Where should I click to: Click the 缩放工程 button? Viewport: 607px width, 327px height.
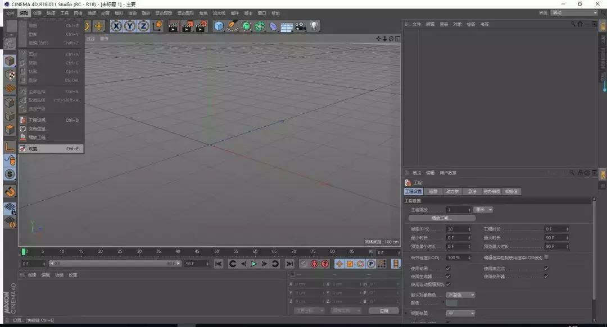pyautogui.click(x=442, y=217)
